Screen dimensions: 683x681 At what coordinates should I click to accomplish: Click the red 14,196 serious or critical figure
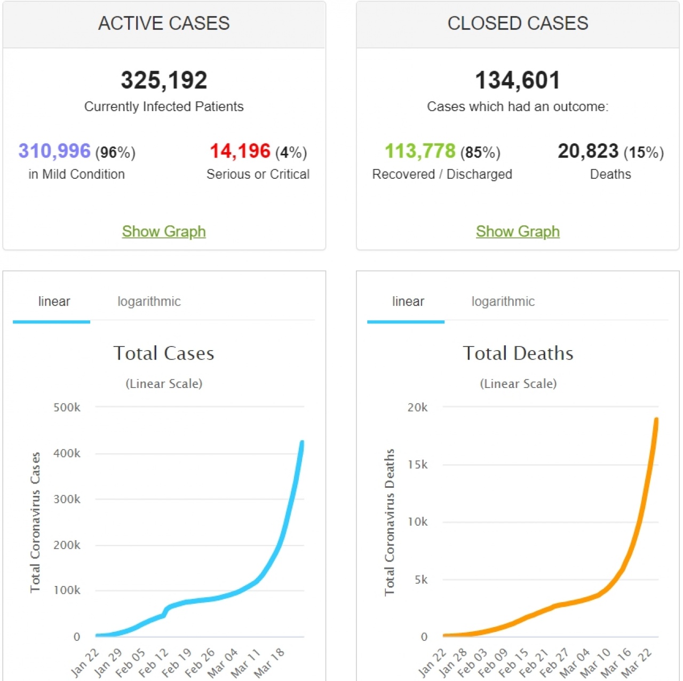240,151
